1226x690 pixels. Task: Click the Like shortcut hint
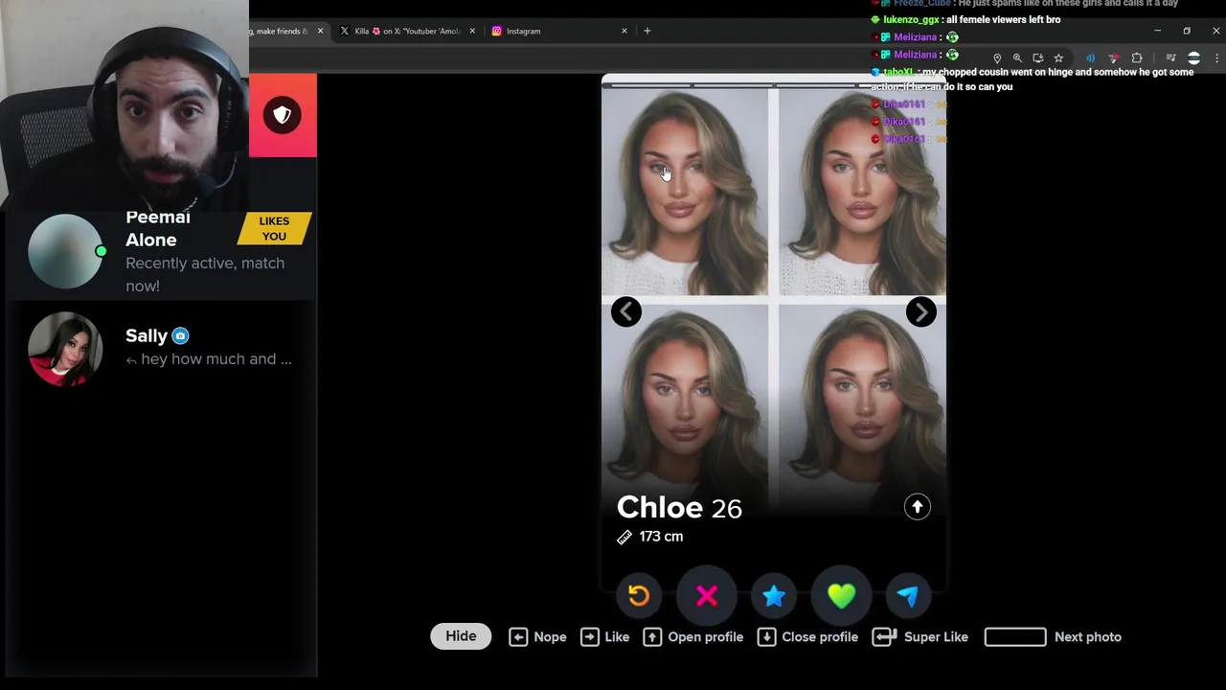coord(605,636)
